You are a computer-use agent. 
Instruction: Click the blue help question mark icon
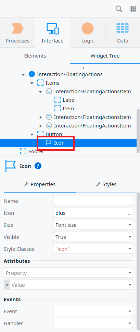tap(38, 166)
